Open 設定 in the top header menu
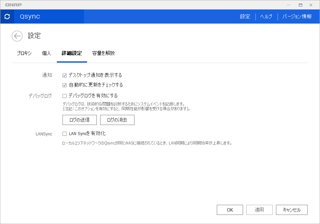 [245, 17]
